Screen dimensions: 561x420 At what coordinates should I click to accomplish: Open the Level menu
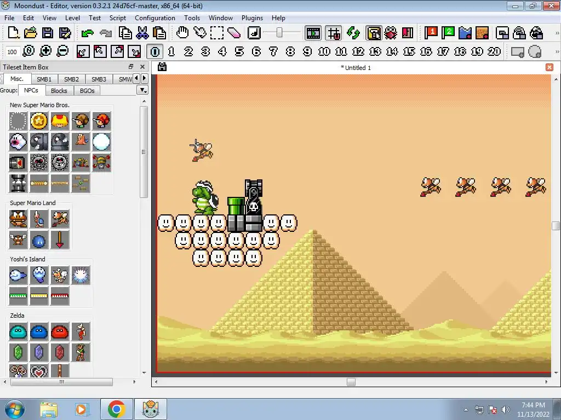point(72,18)
